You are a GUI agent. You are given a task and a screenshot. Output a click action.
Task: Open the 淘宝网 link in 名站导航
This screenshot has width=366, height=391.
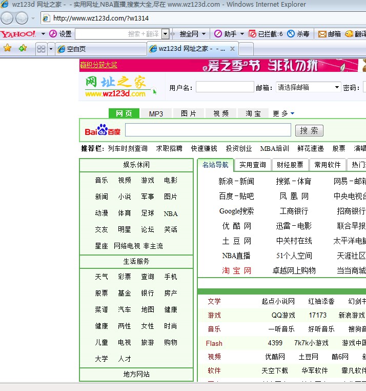coord(237,270)
